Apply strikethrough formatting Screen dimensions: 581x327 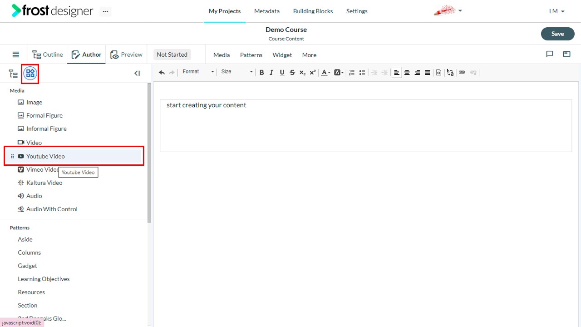pyautogui.click(x=292, y=73)
